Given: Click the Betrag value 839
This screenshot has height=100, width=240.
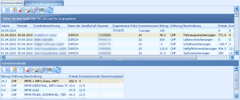Looking at the screenshot, I should coord(164,40).
